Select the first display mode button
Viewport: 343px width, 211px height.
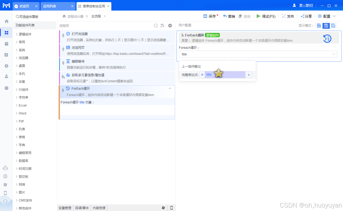319,26
